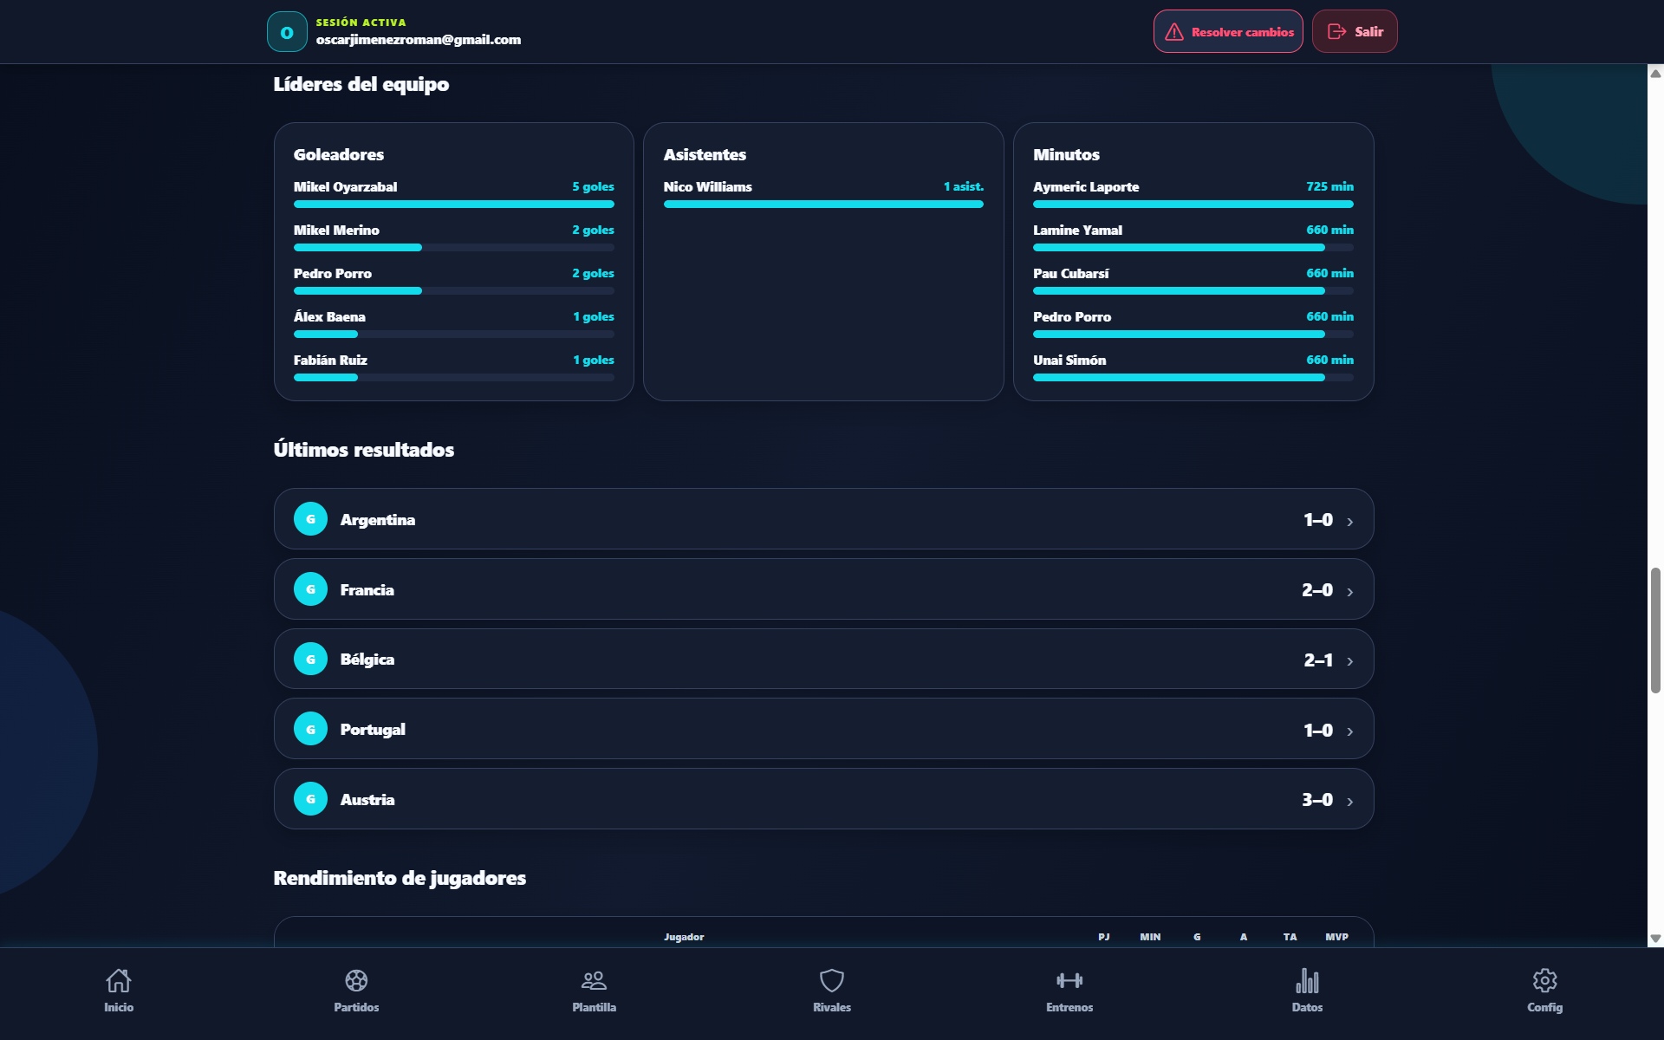Screen dimensions: 1664x1040
Task: Click Pedro Porro in the Goleadores list
Action: tap(333, 274)
